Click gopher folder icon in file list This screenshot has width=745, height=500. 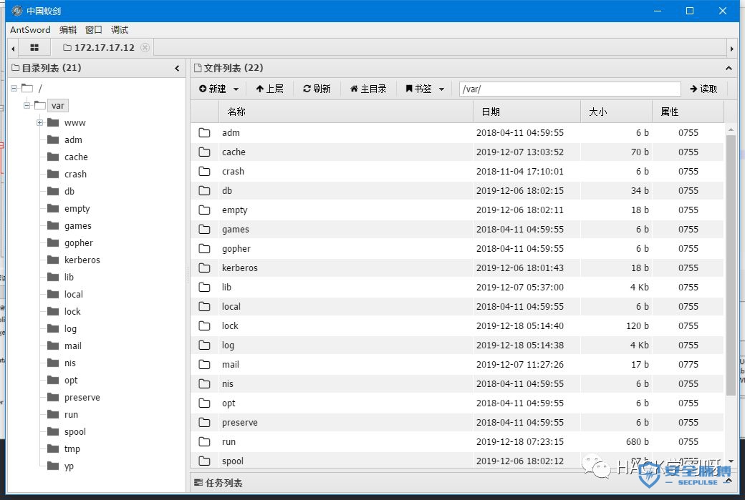click(204, 249)
